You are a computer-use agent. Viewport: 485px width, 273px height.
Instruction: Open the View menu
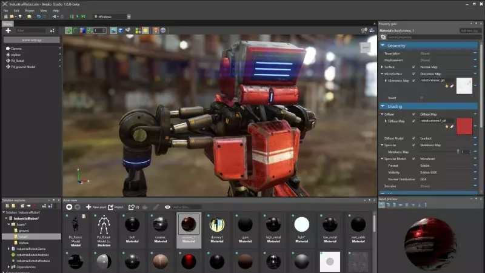click(44, 10)
